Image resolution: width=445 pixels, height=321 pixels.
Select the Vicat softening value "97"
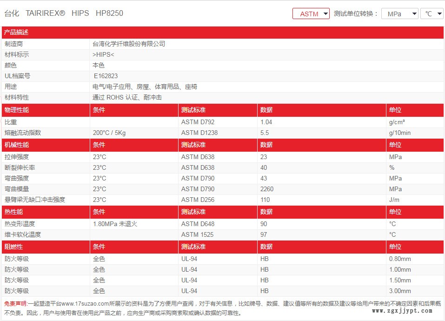[264, 234]
